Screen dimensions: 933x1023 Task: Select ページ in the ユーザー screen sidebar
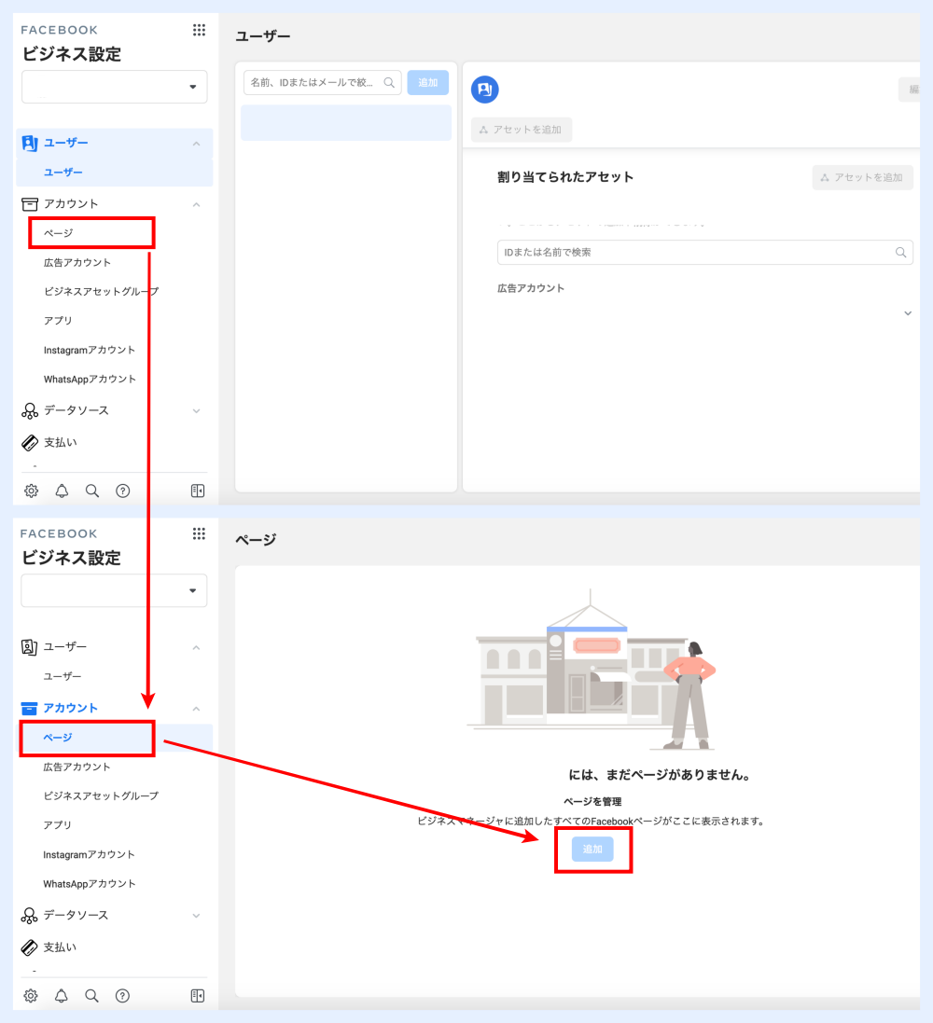point(58,233)
